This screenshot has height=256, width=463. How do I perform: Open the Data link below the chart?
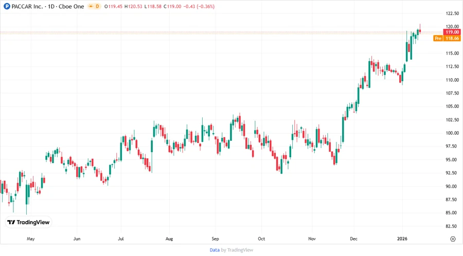point(215,250)
